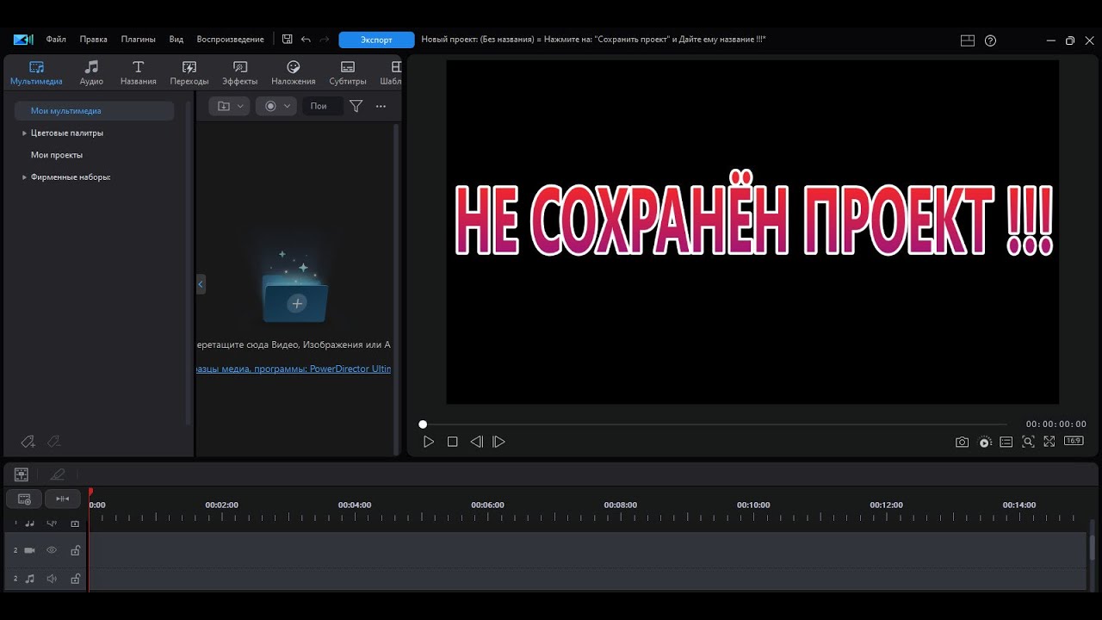Click the save project floppy icon

tap(287, 40)
